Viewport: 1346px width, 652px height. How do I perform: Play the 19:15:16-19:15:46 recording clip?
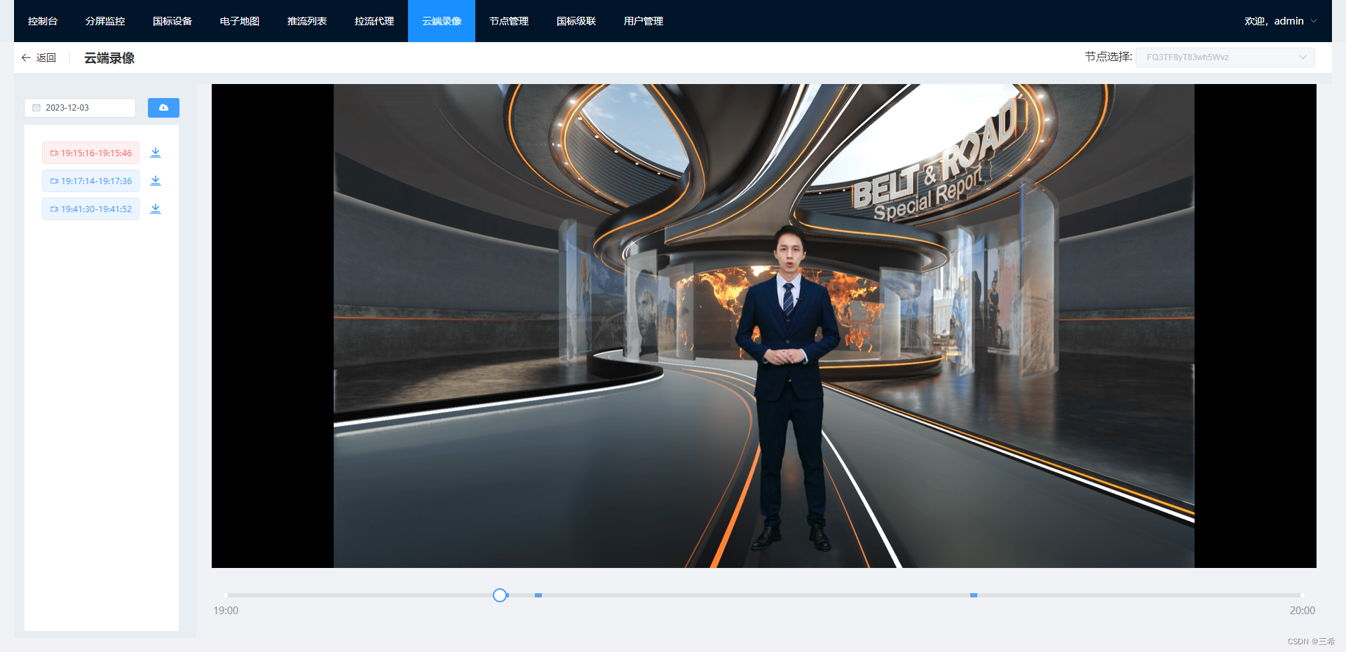90,153
